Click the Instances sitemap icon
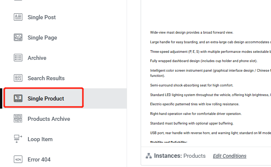 click(149, 156)
